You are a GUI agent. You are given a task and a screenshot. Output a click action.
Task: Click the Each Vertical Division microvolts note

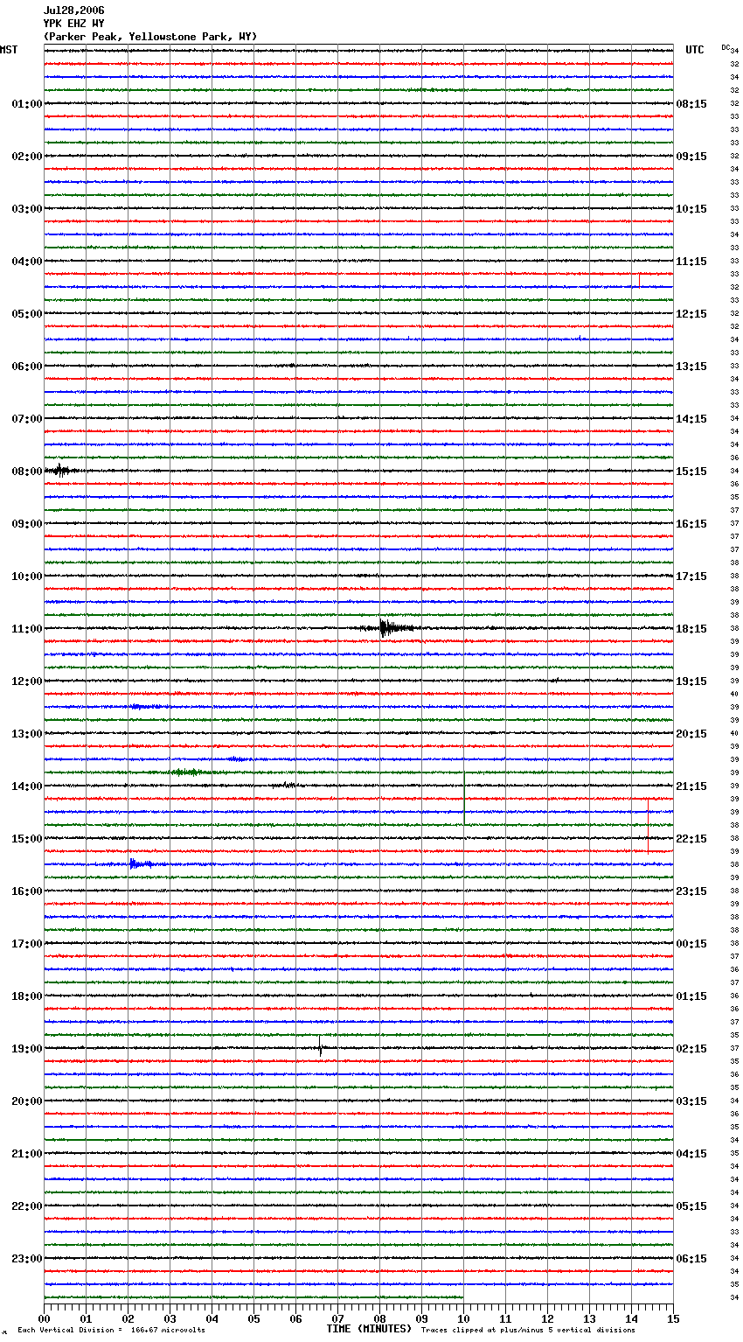pyautogui.click(x=111, y=1330)
